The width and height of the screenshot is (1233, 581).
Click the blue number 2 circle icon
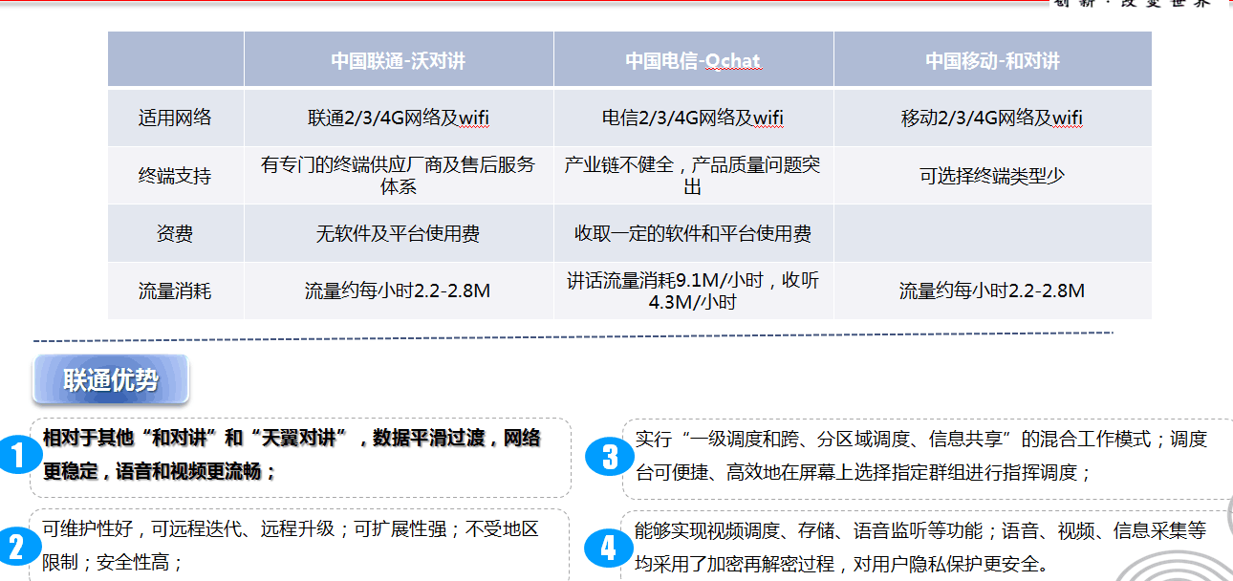pyautogui.click(x=16, y=547)
